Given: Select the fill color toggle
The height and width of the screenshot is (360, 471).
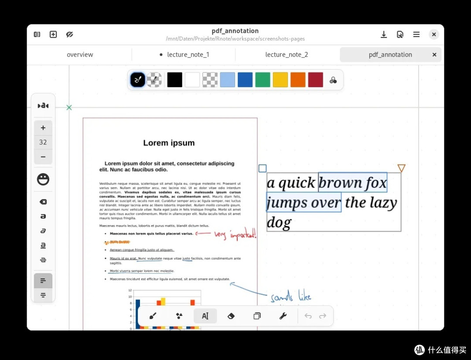Looking at the screenshot, I should 154,79.
